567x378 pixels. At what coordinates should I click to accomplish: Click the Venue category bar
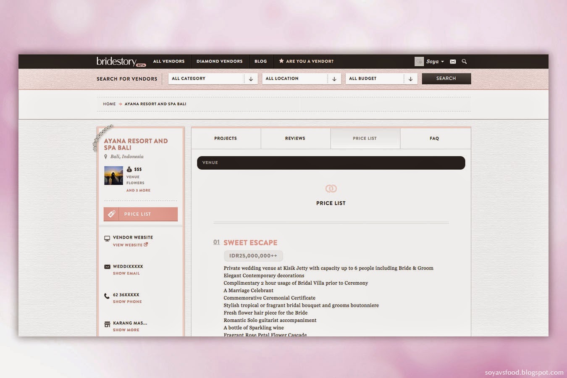[x=331, y=163]
